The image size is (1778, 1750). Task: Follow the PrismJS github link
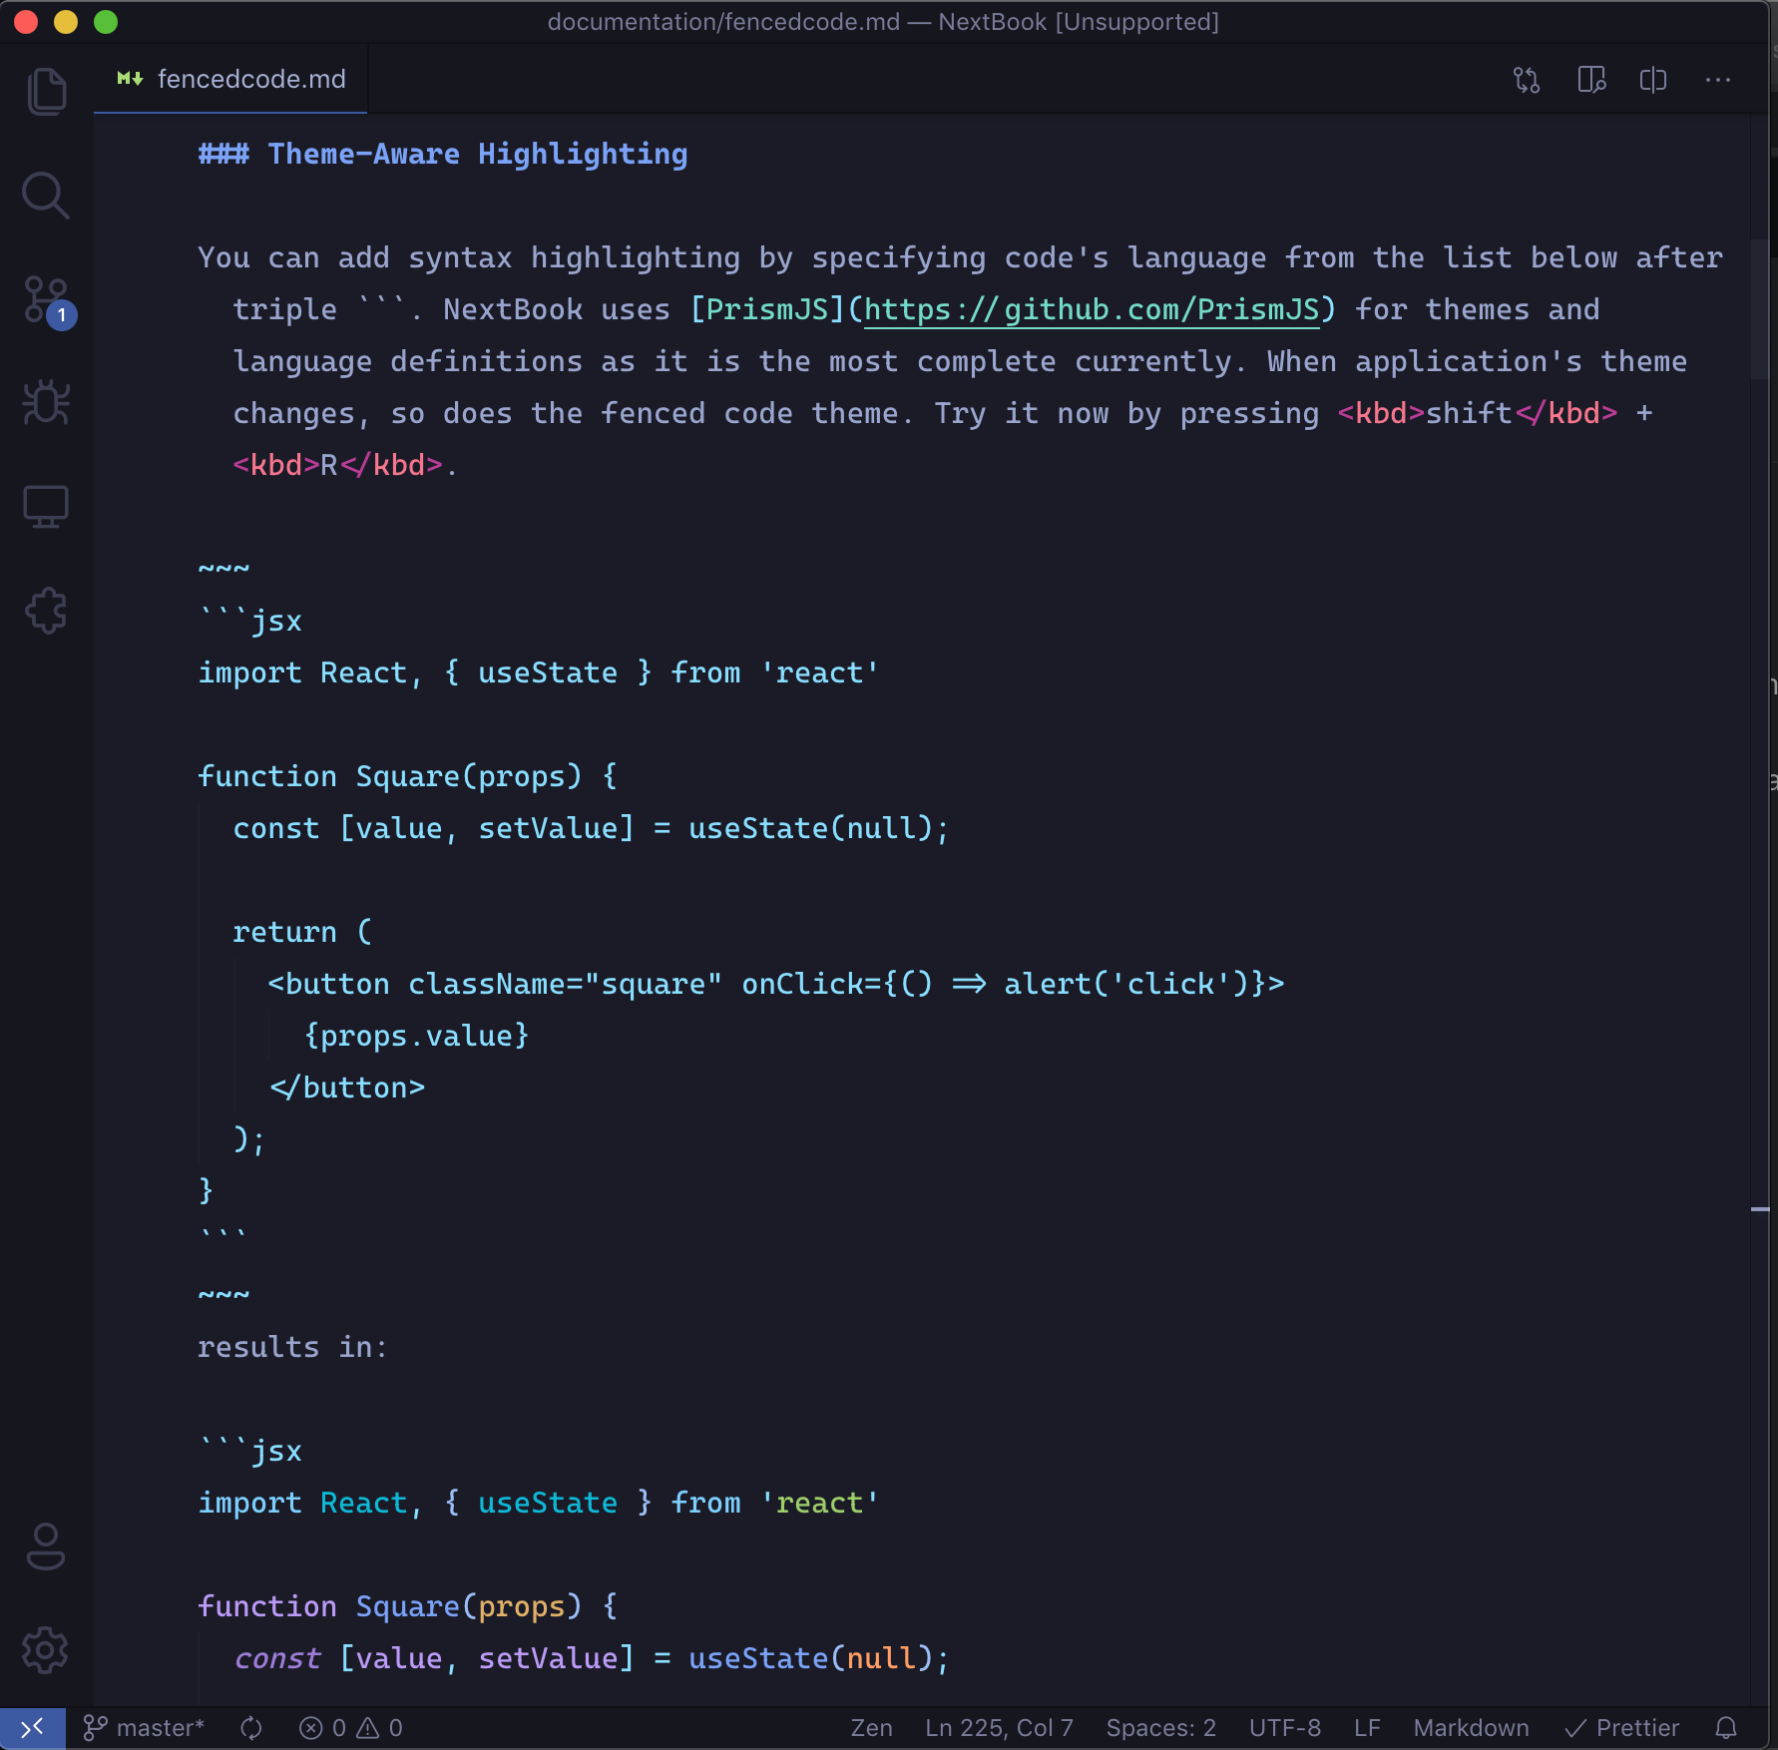(1092, 310)
